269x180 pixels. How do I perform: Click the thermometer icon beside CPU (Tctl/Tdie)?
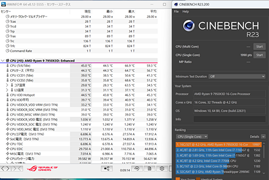point(7,65)
